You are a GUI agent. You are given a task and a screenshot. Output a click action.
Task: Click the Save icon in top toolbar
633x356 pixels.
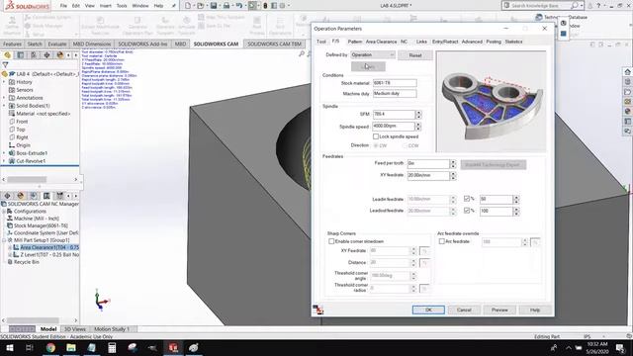click(x=214, y=6)
